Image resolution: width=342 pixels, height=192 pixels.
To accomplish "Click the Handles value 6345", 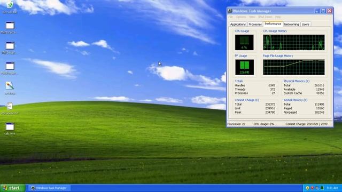I will (x=272, y=85).
